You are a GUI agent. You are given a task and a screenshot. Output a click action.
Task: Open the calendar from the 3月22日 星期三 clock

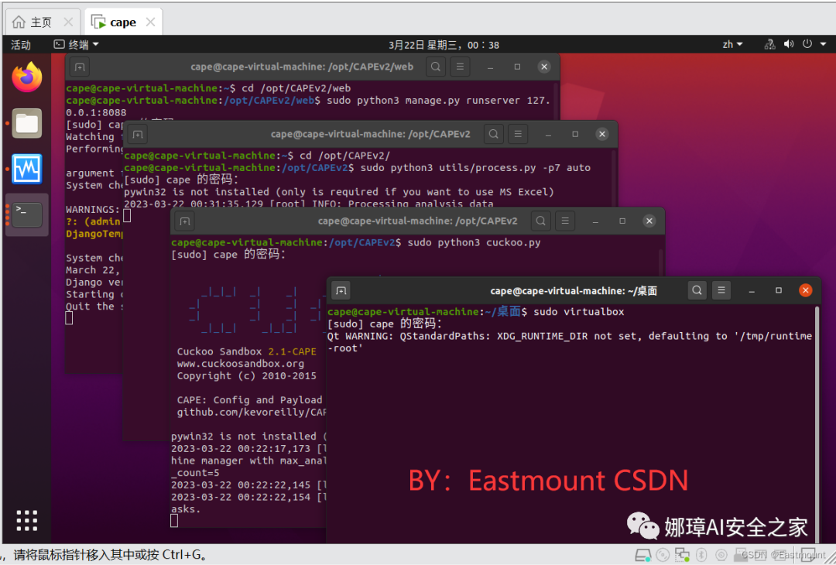click(x=444, y=45)
